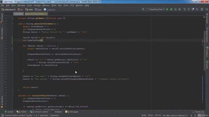Screen dimensions: 209x117
Task: Click videostore3 in navigation bar
Action: pos(9,9)
